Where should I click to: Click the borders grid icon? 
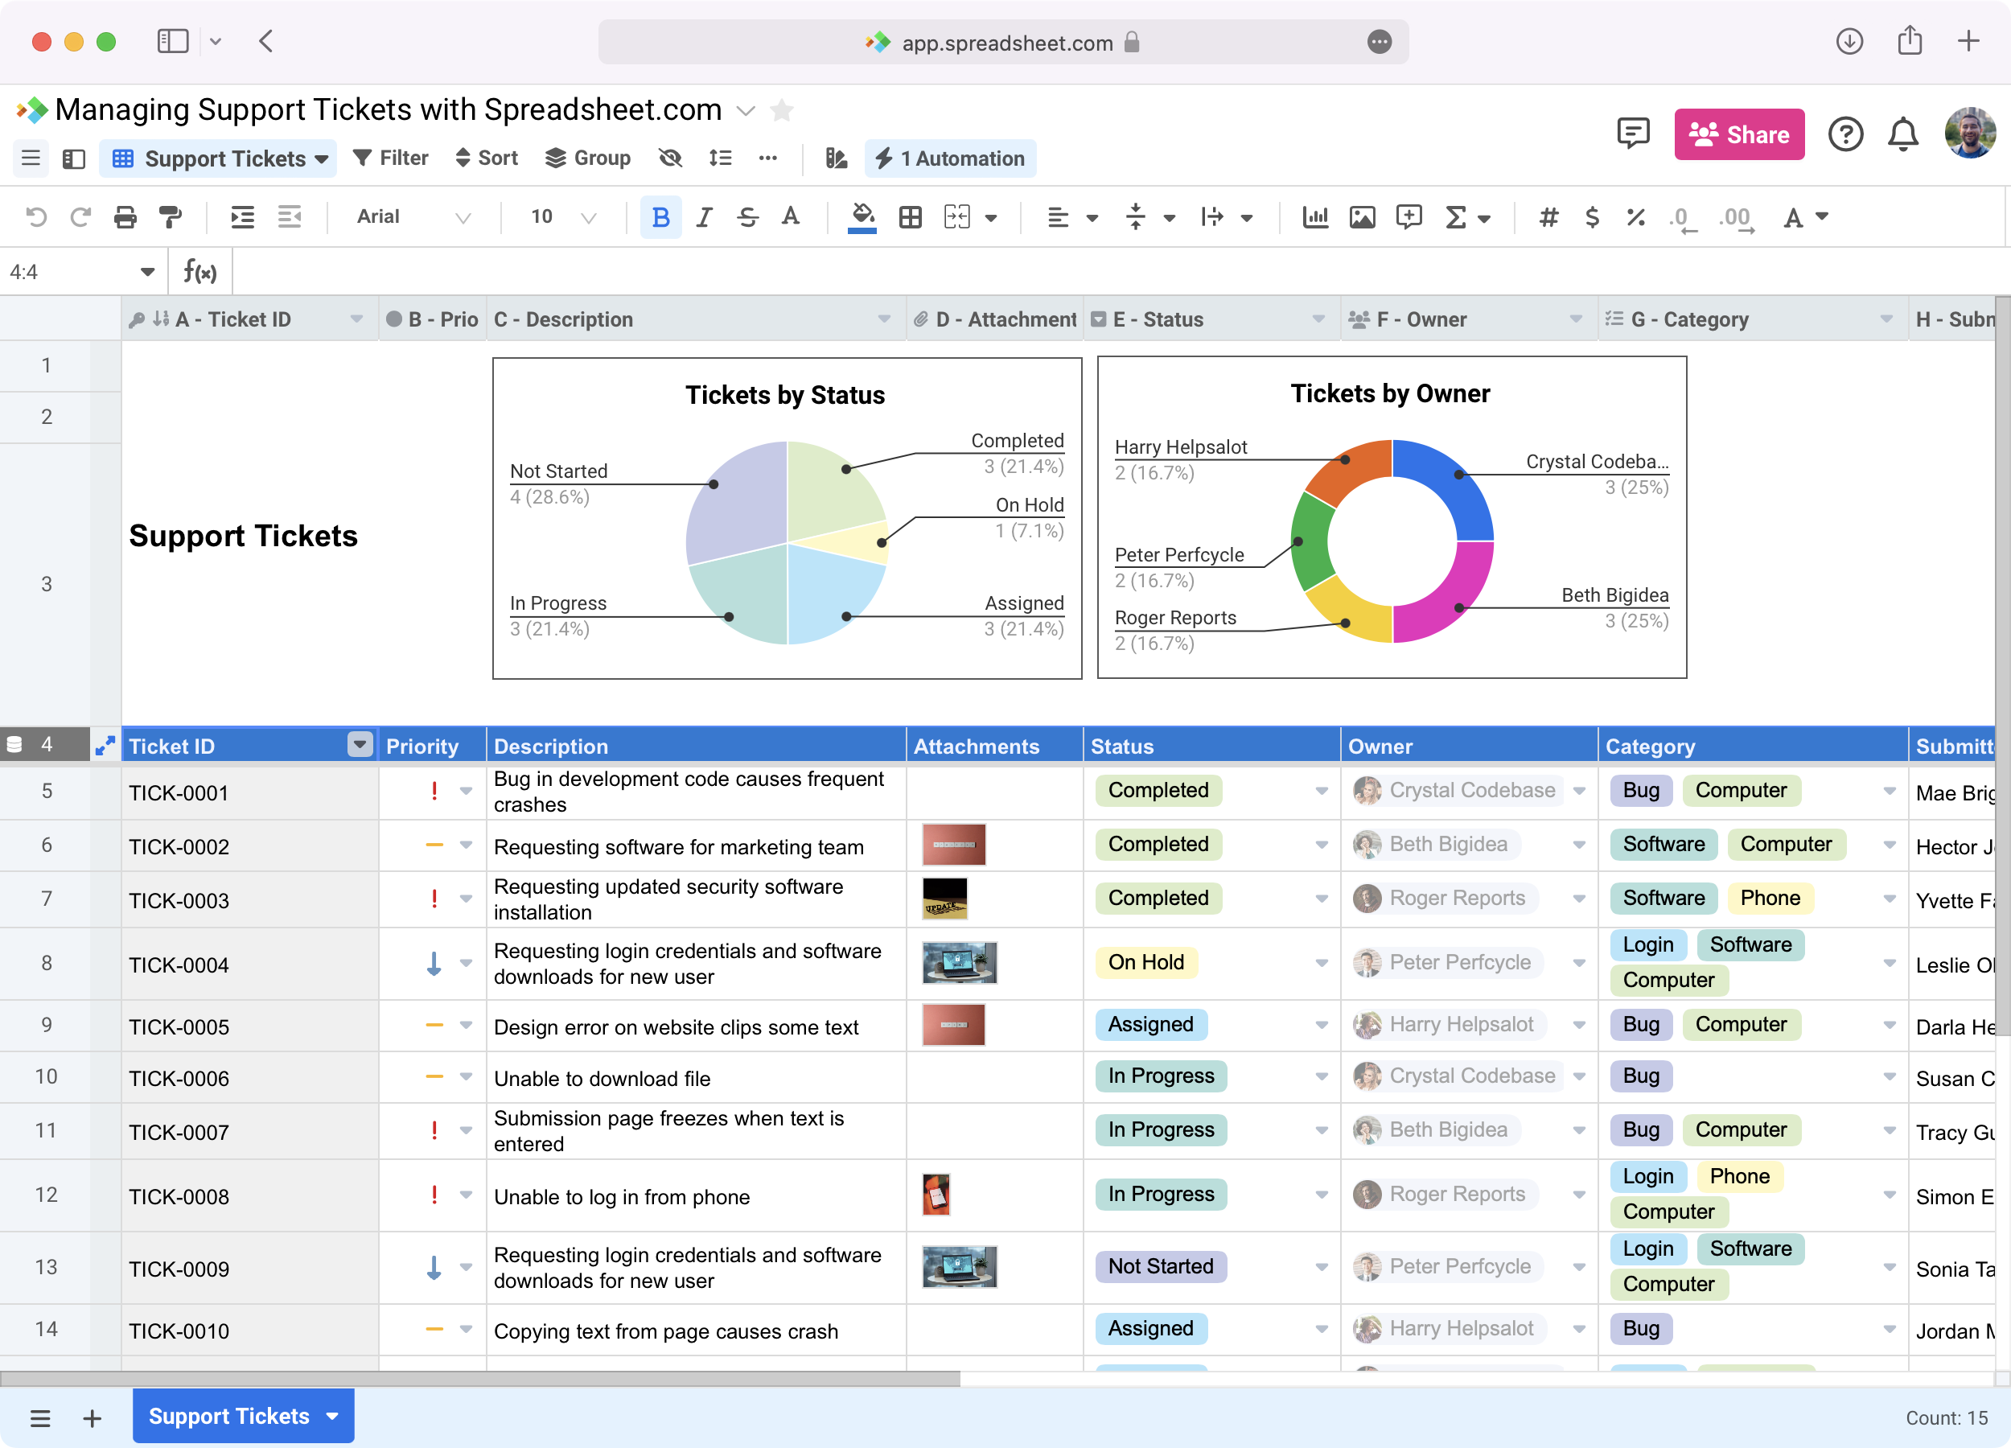(910, 217)
